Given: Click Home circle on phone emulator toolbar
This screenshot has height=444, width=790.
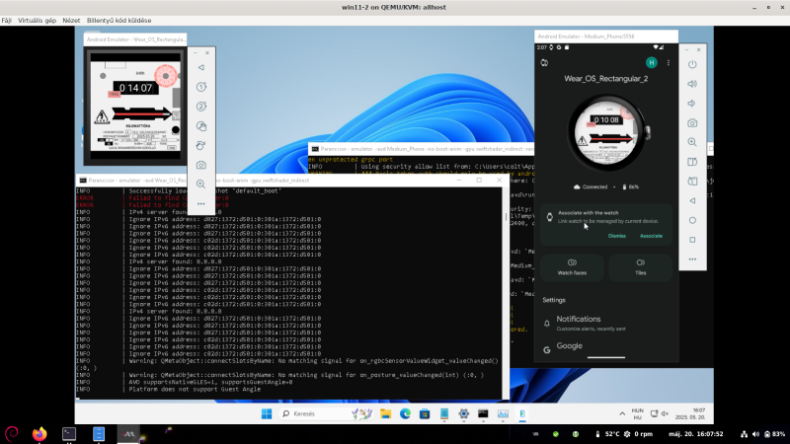Looking at the screenshot, I should coord(692,220).
